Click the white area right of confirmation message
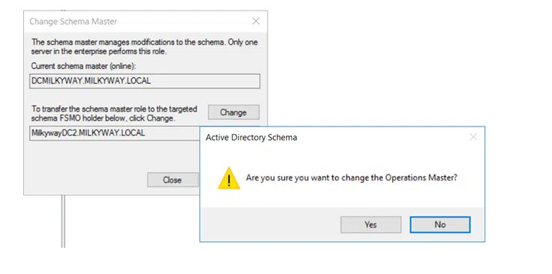The image size is (552, 274). tap(471, 177)
